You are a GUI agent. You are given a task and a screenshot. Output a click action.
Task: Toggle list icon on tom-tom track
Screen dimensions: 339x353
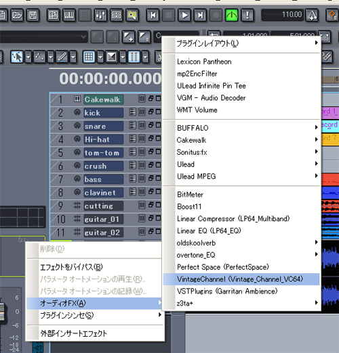click(133, 152)
